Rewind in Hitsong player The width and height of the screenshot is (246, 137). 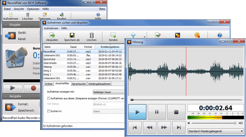click(x=149, y=127)
